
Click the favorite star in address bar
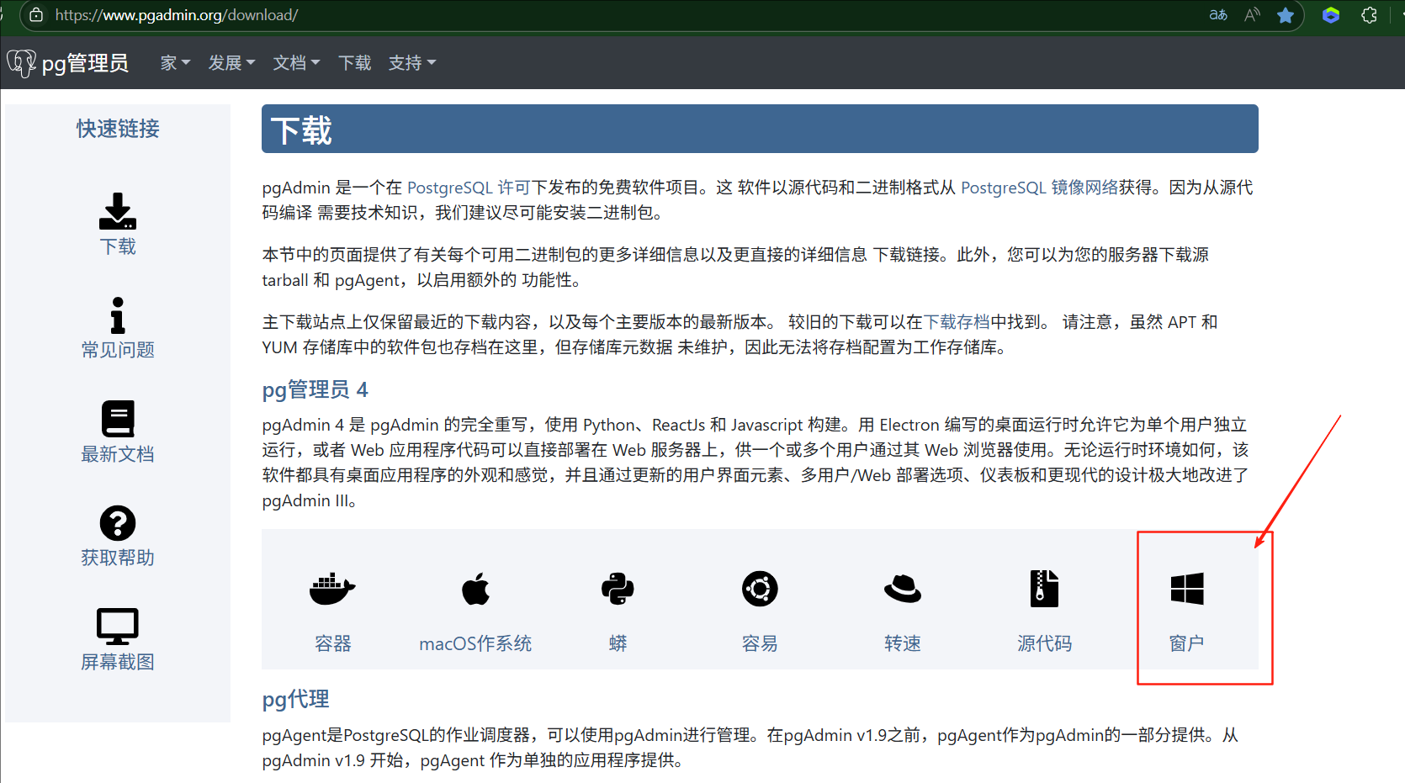click(1285, 15)
